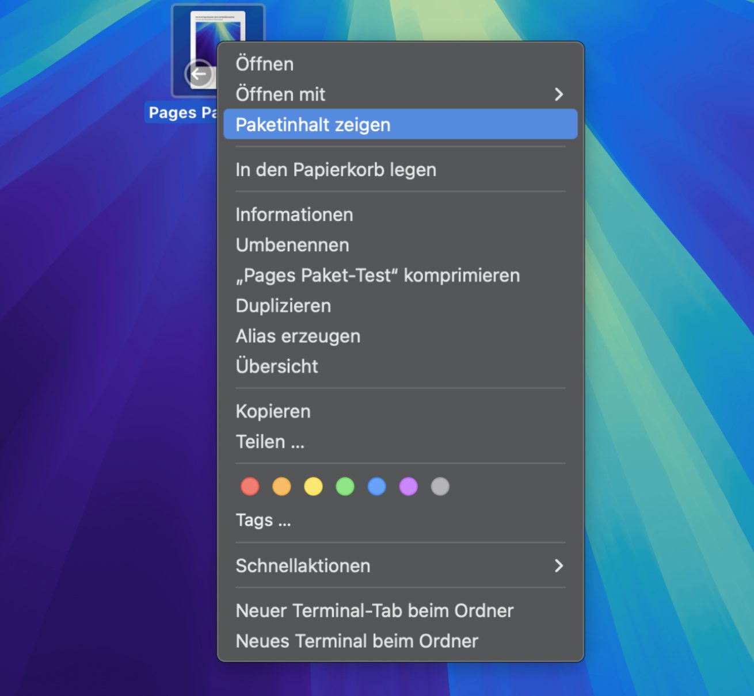Apply the red tag color
The image size is (754, 696).
click(x=250, y=487)
